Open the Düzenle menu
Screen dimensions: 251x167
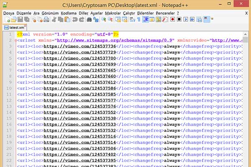point(24,13)
